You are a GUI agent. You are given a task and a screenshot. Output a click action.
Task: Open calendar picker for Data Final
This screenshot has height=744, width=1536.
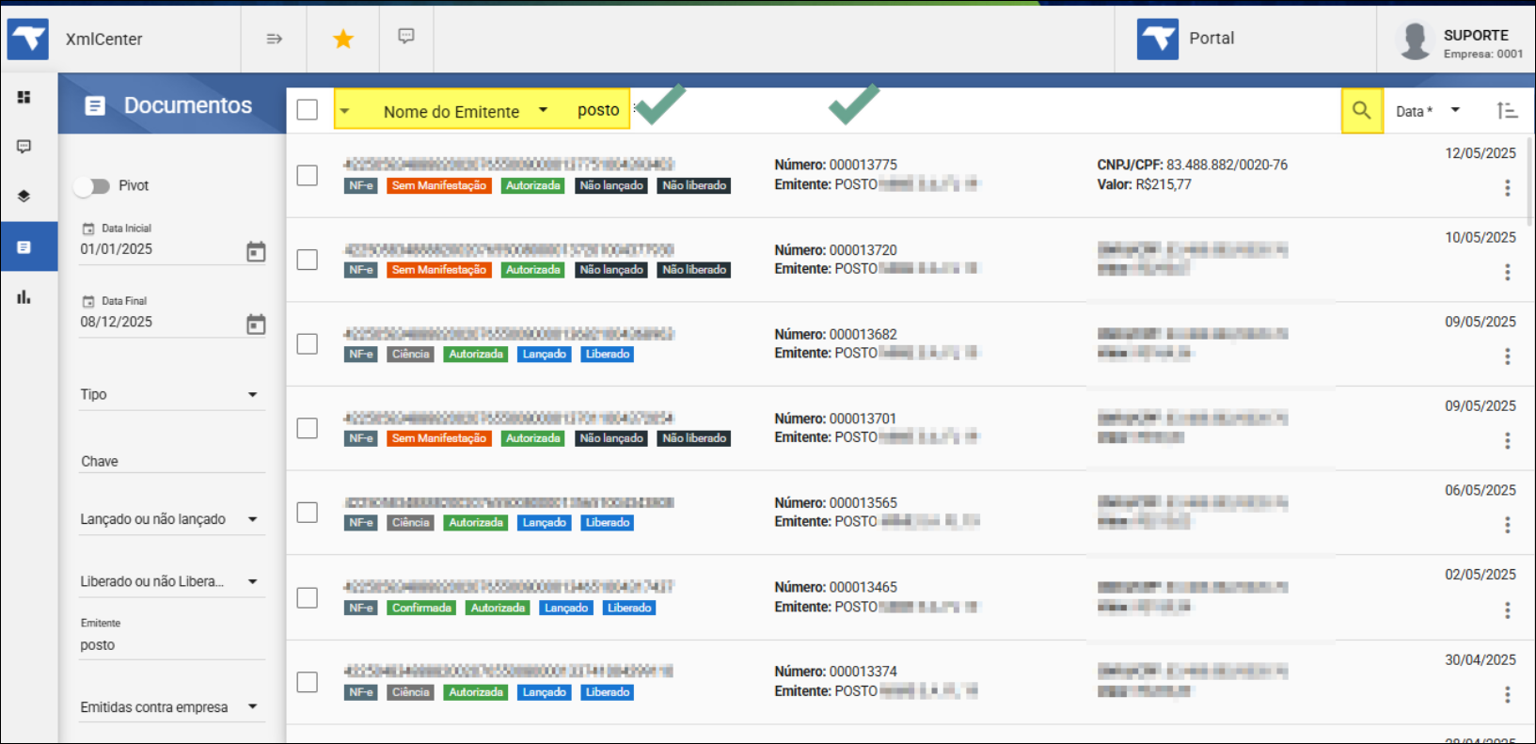(x=256, y=325)
